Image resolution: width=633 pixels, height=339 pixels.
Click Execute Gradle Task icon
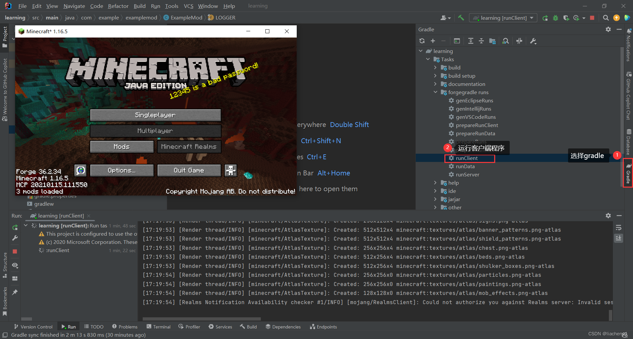coord(457,41)
